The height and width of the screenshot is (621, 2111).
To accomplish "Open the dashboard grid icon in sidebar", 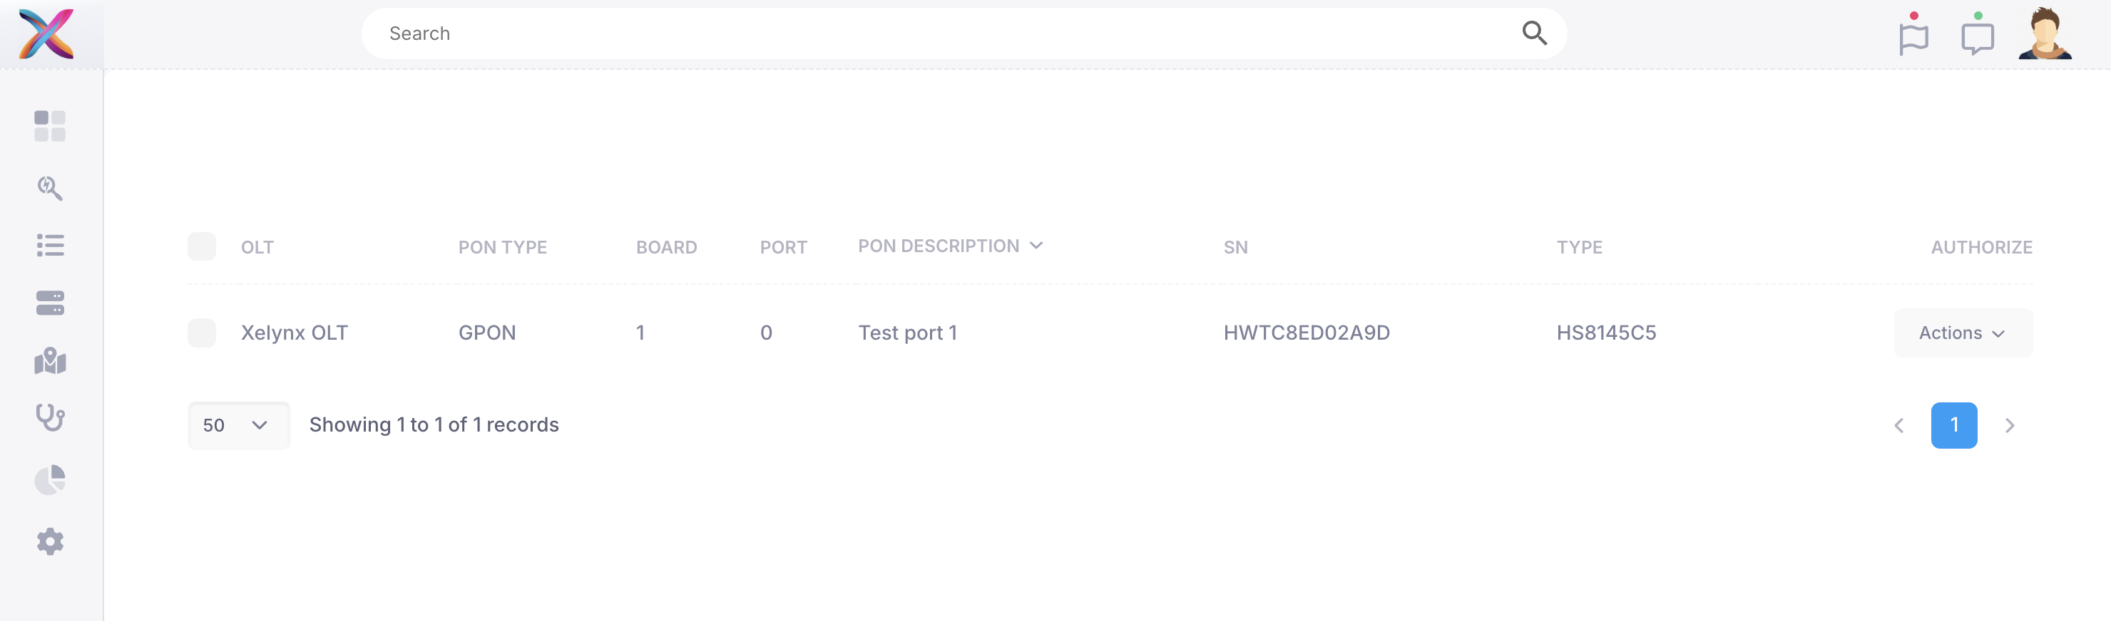I will [50, 126].
